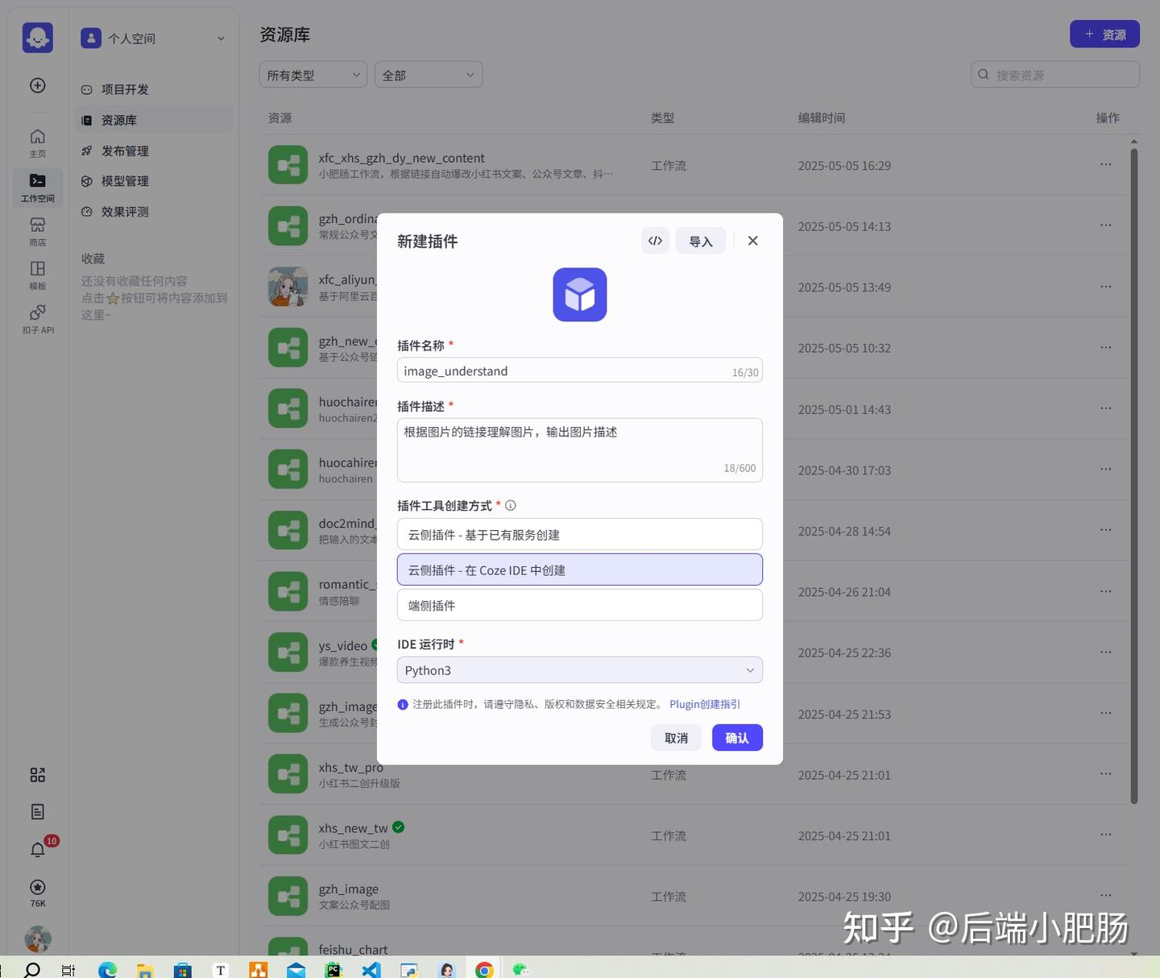
Task: Open the 扣子 API icon
Action: click(x=38, y=319)
